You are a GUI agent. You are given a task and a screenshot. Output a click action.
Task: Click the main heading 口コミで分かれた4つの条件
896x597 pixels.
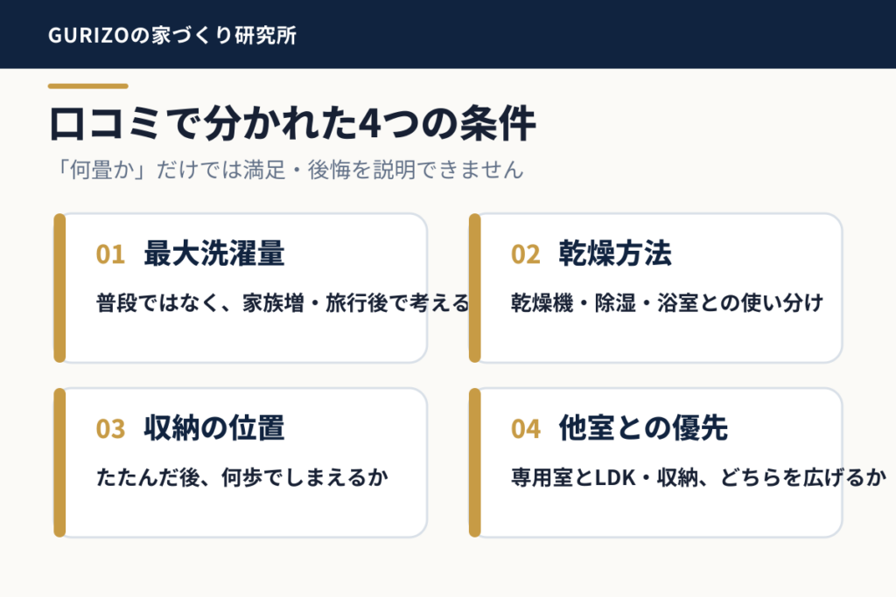292,123
